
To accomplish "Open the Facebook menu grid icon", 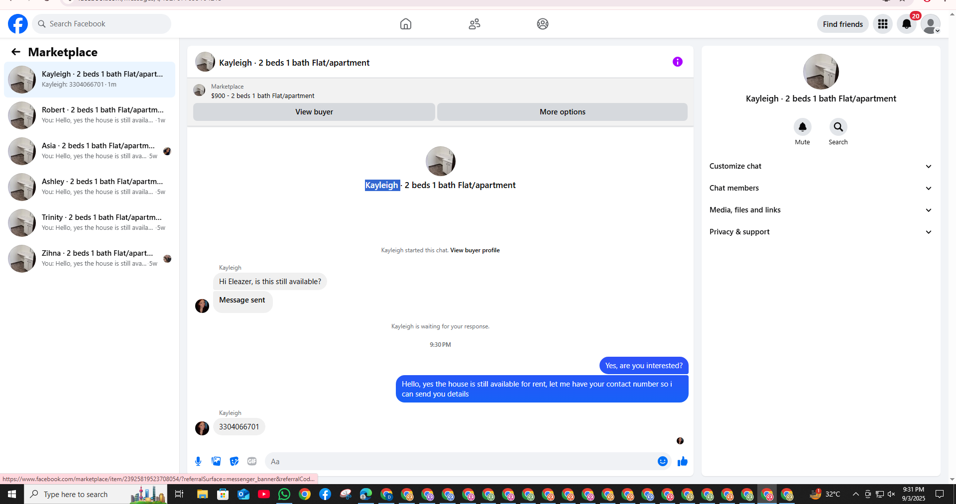I will [883, 24].
